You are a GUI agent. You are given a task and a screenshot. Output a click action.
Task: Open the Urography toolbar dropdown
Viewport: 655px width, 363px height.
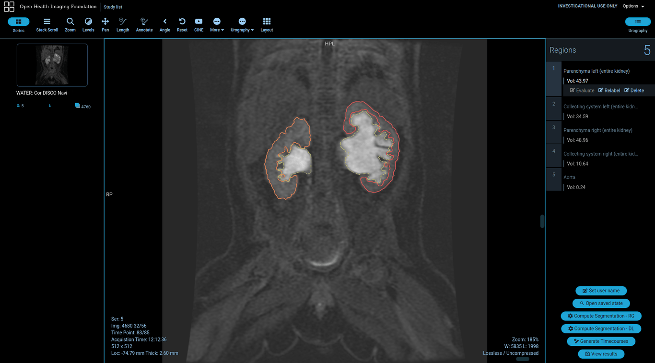coord(242,24)
